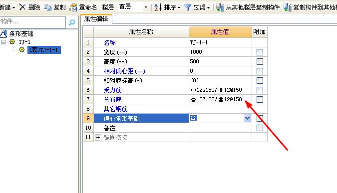Click the 属性名称 column header
This screenshot has height=193, width=337.
click(x=141, y=32)
